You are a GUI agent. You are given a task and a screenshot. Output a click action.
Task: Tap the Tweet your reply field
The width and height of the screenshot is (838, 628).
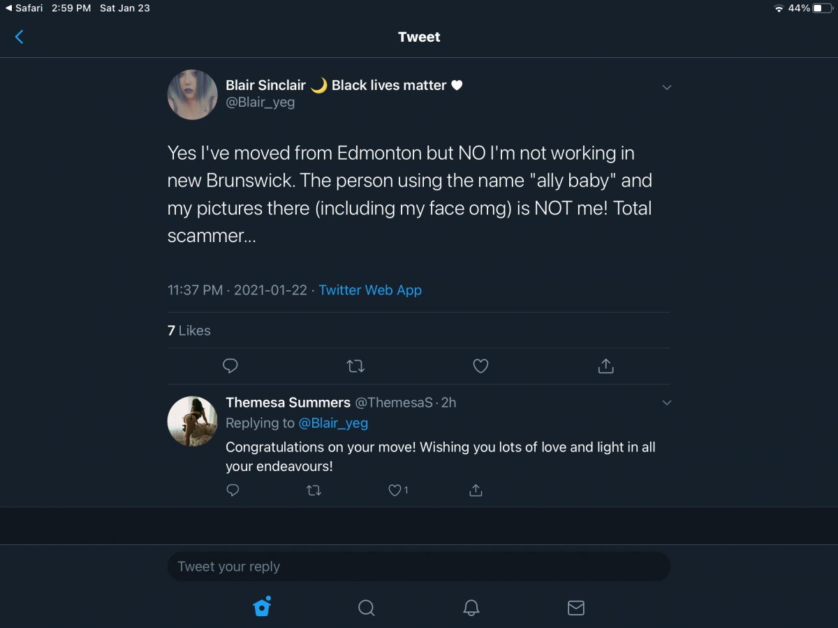tap(419, 567)
